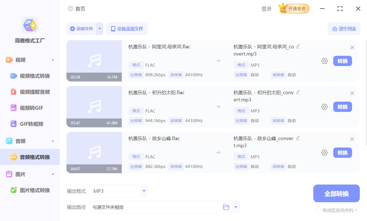Open the output path dropdown arrow
The image size is (367, 221).
pos(236,207)
